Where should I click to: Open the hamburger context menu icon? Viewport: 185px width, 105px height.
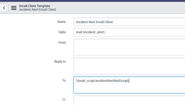[x=14, y=8]
